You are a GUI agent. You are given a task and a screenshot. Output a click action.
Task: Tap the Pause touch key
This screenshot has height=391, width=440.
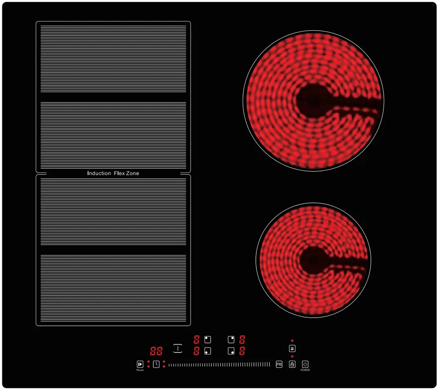(x=140, y=364)
